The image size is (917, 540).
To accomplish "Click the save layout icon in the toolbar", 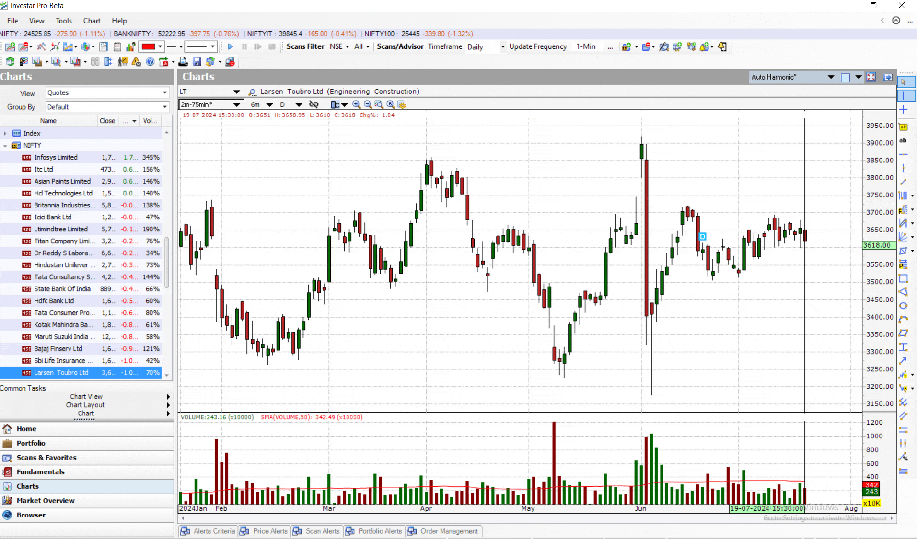I will pos(197,62).
